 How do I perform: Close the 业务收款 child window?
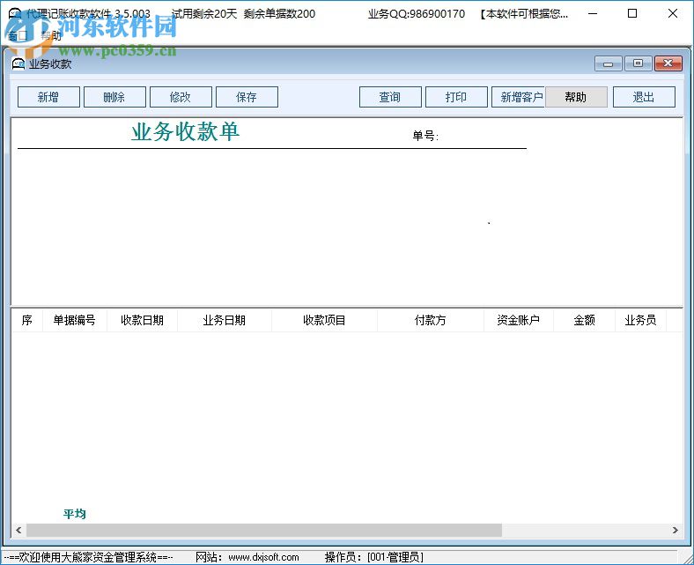tap(668, 63)
